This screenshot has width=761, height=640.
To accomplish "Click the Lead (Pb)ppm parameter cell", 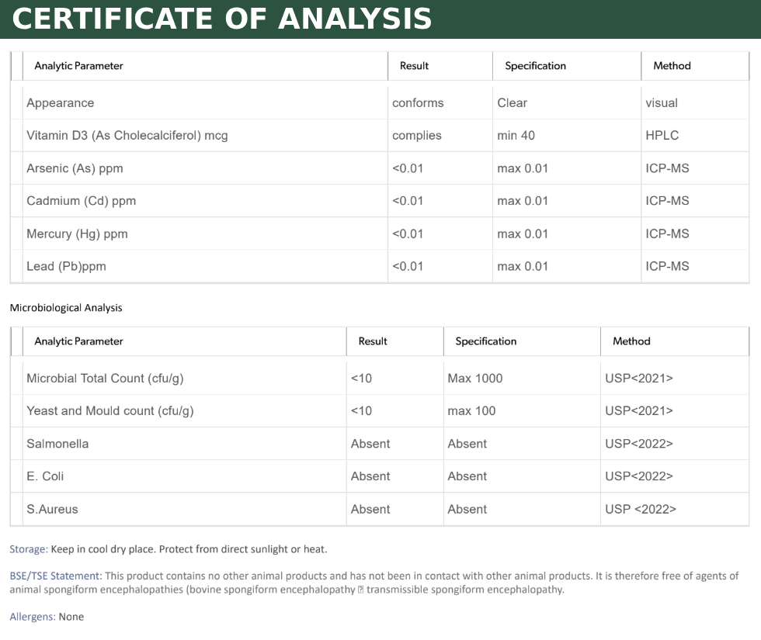I will pyautogui.click(x=66, y=267).
